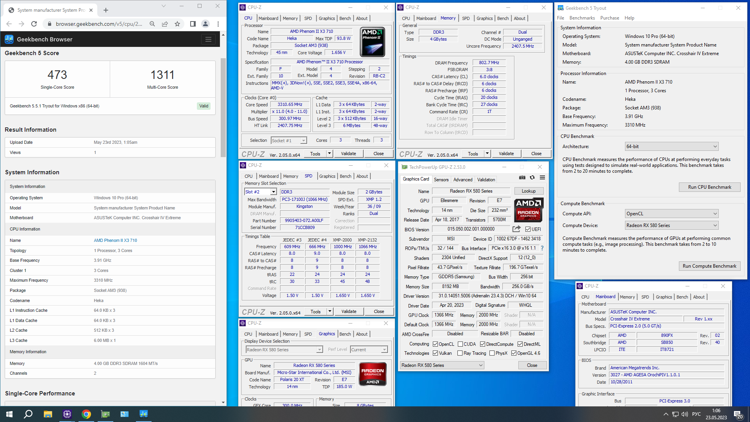
Task: Open the Slot #2 memory slot dropdown
Action: pyautogui.click(x=261, y=192)
